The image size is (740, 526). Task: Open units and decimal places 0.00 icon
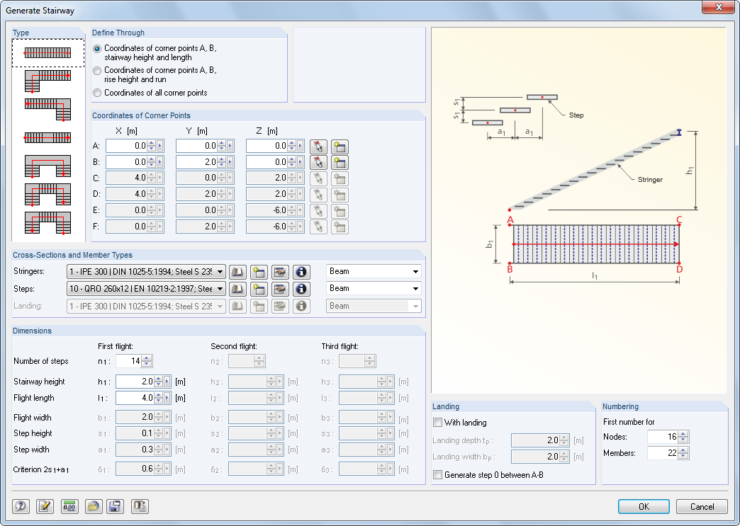tap(70, 506)
